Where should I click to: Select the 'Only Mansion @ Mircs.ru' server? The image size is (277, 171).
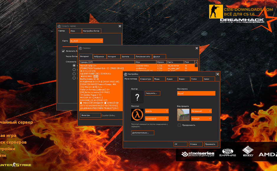(x=101, y=87)
